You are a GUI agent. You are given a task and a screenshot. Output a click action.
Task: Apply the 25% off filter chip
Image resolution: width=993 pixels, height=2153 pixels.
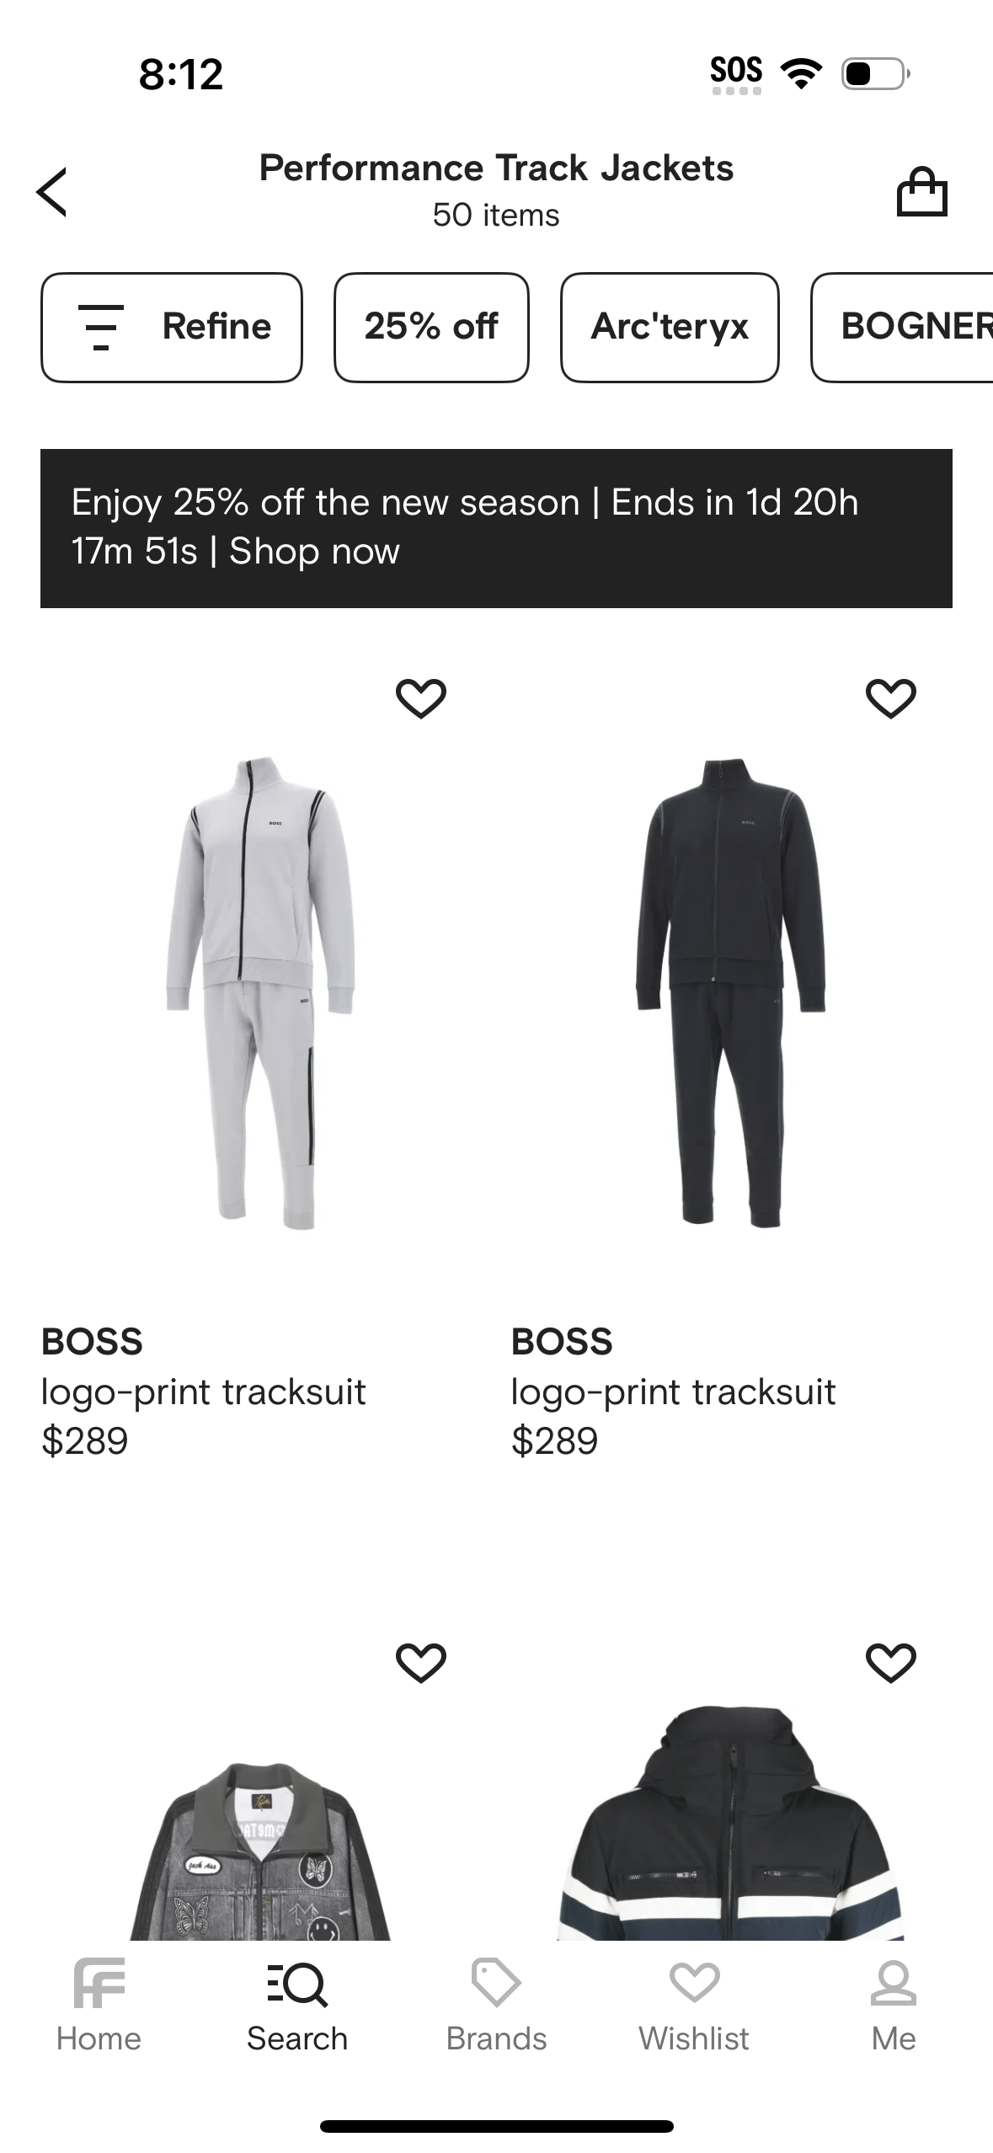431,327
